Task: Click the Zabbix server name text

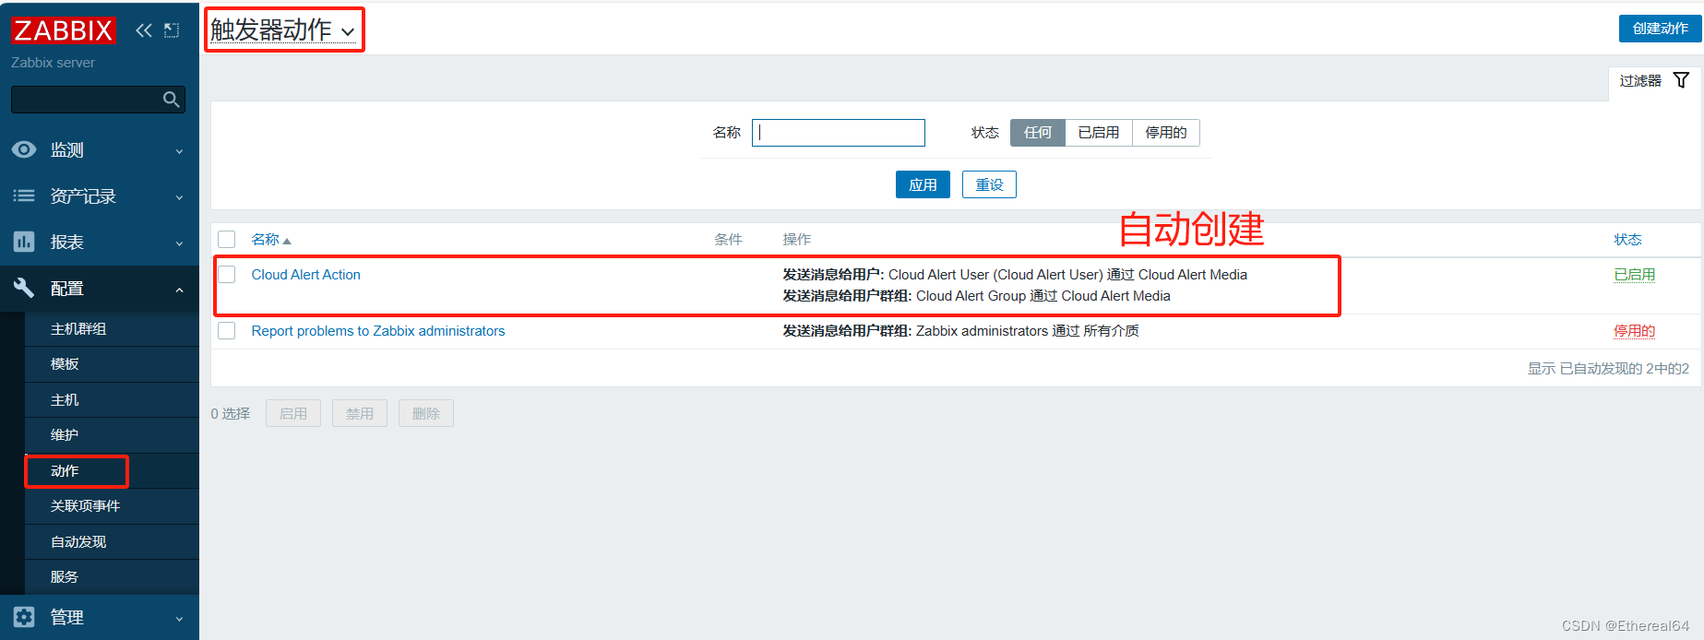Action: (x=53, y=63)
